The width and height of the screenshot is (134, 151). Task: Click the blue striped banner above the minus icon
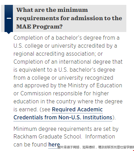(9, 10)
